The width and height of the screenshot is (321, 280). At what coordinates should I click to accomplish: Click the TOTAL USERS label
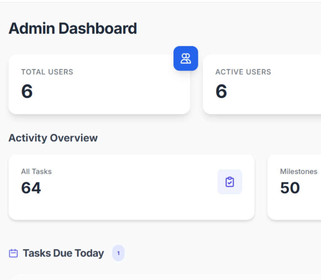(x=47, y=72)
